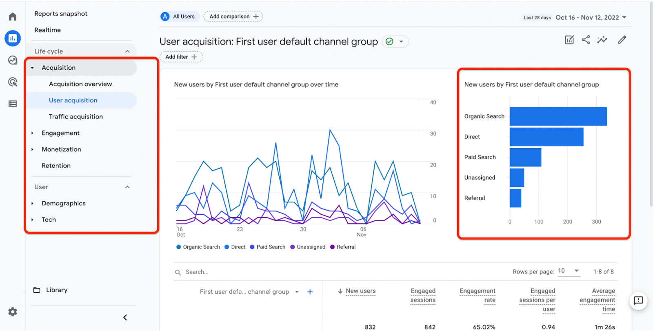Click the Add filter button
This screenshot has height=331, width=653.
click(x=181, y=57)
